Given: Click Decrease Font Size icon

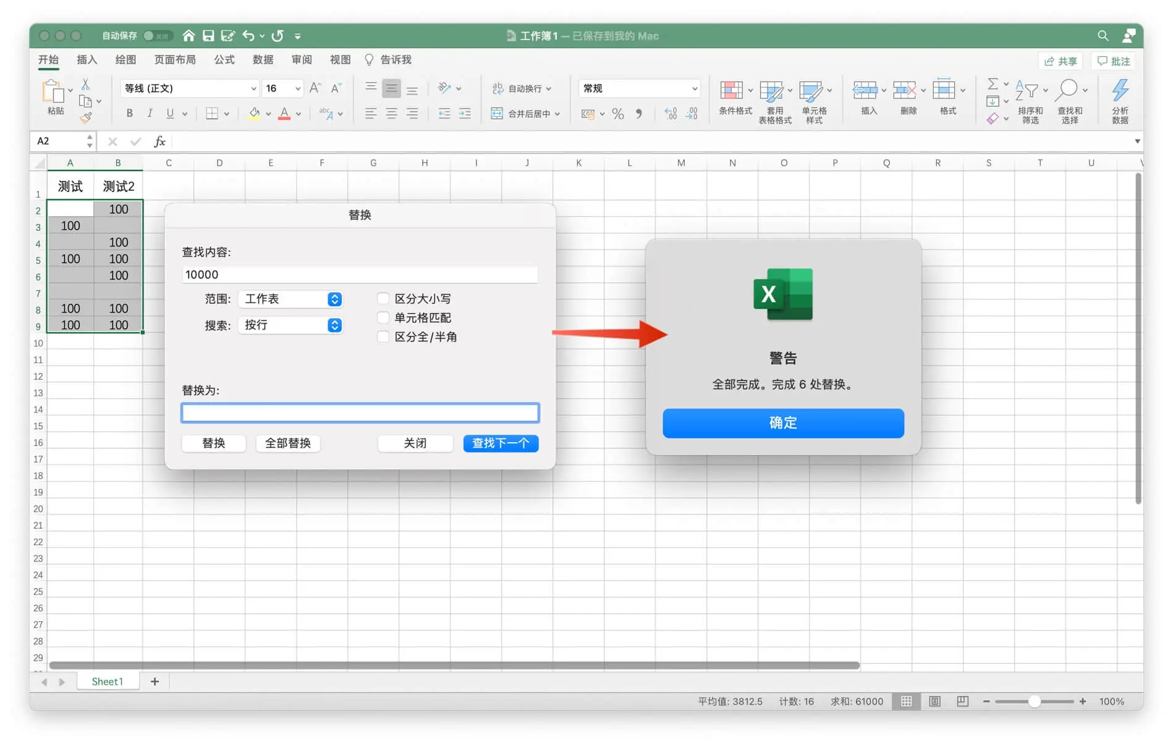Looking at the screenshot, I should [336, 88].
